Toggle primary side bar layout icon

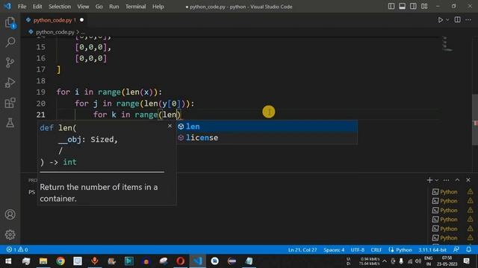[x=391, y=7]
